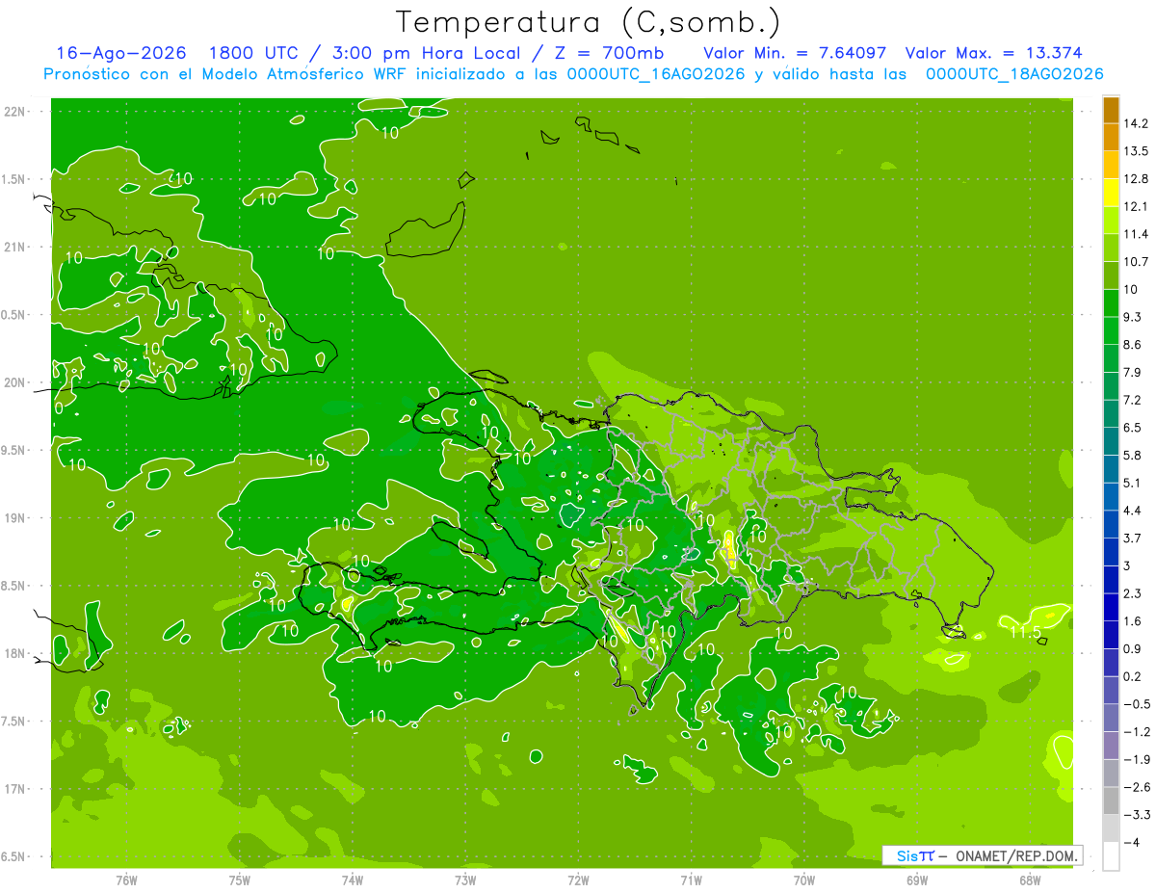Click the colorbar value "8.6"
The width and height of the screenshot is (1156, 893).
click(1133, 344)
